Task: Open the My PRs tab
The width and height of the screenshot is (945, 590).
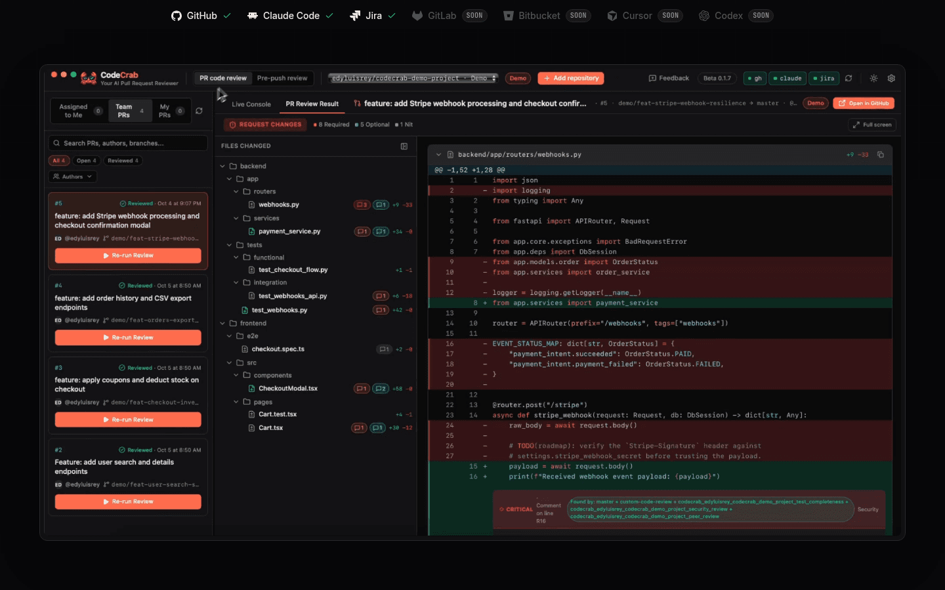Action: tap(171, 111)
